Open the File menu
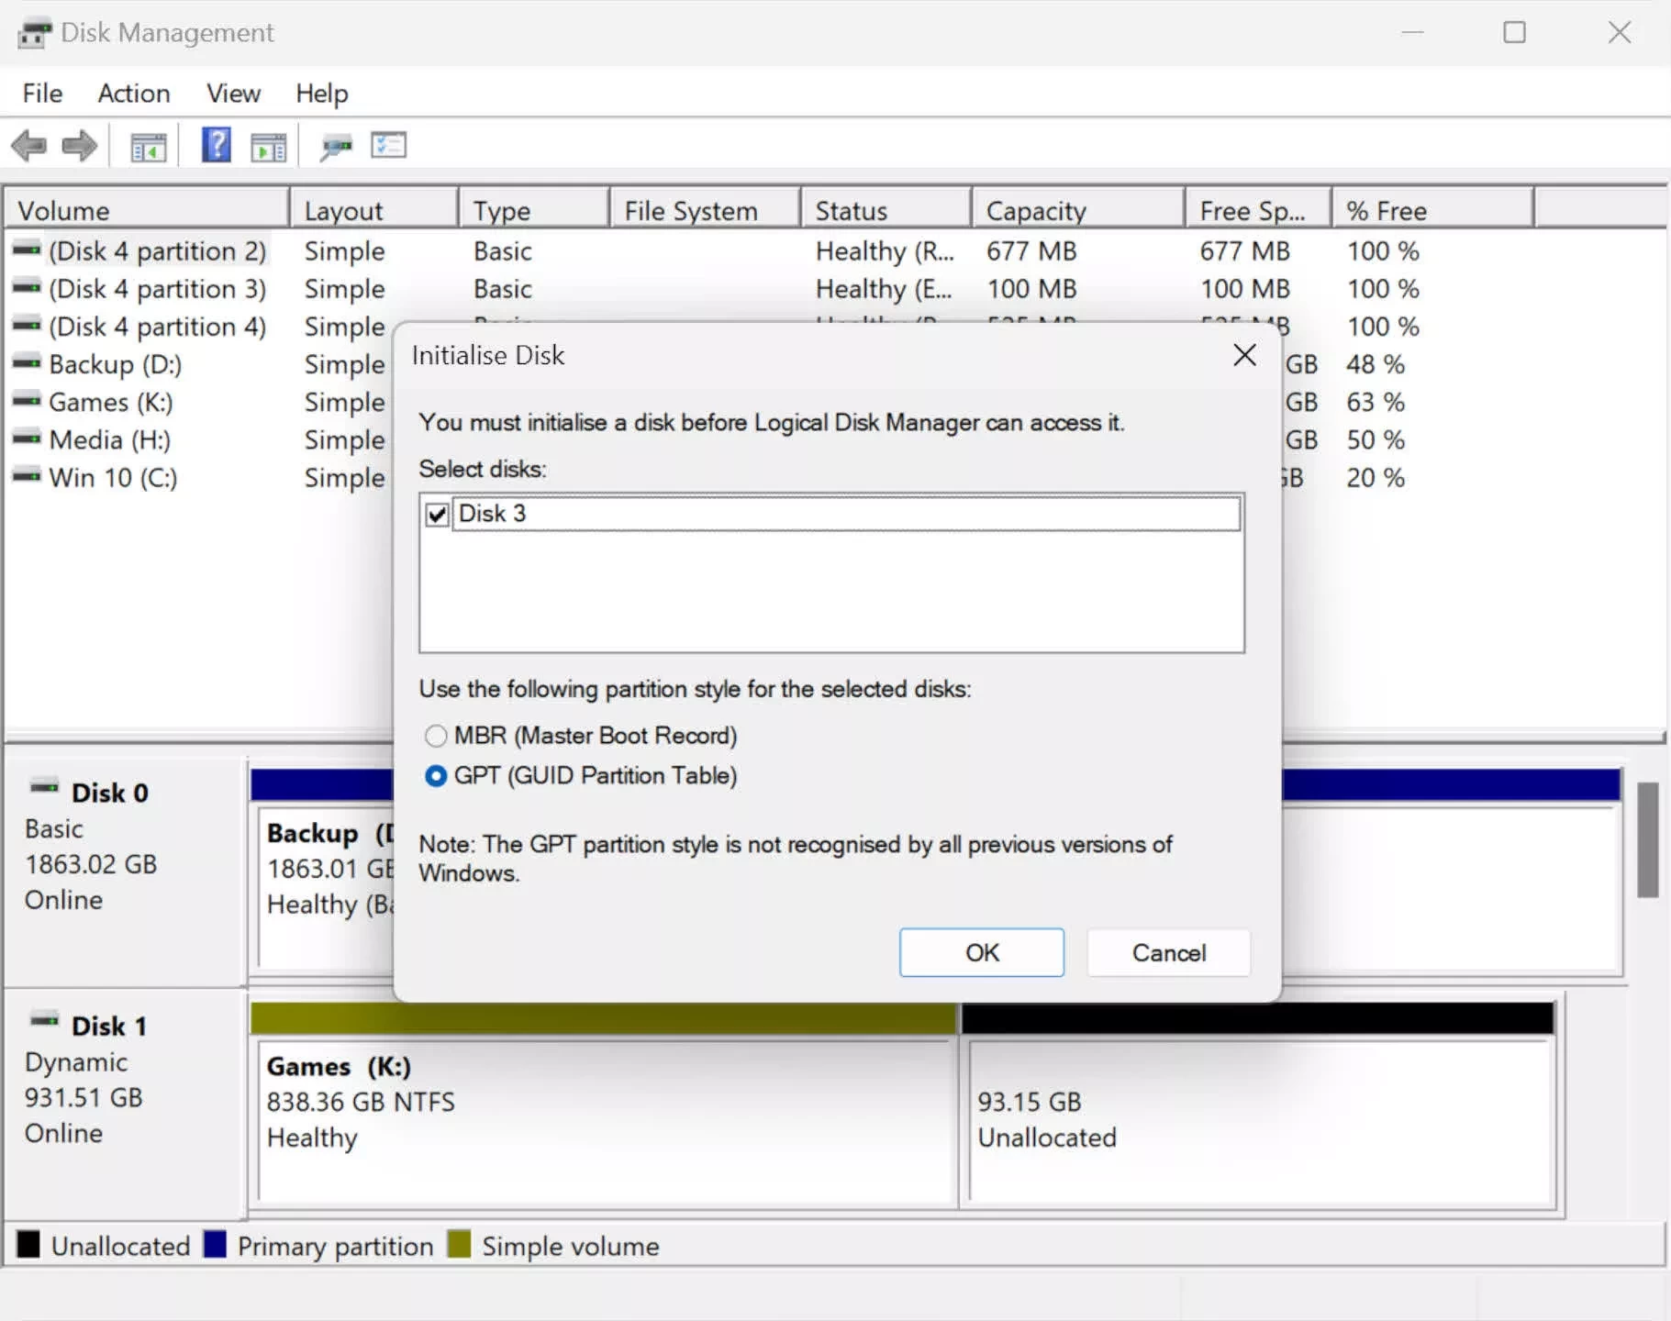This screenshot has height=1321, width=1671. (42, 94)
